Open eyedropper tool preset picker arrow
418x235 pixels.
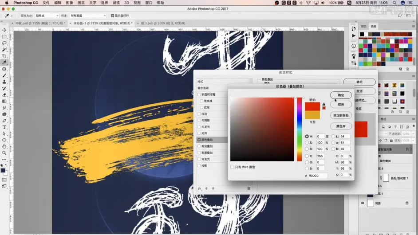[12, 16]
